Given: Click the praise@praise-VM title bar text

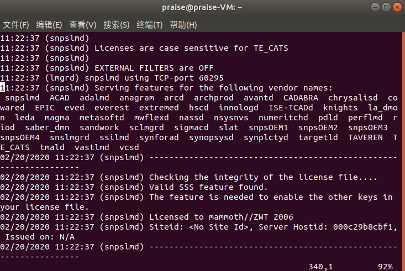Looking at the screenshot, I should [202, 7].
